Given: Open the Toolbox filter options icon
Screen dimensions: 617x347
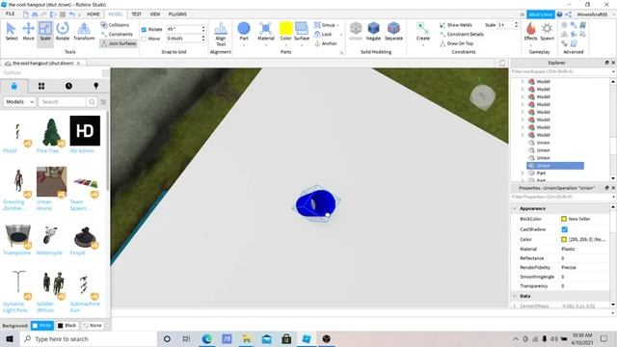Looking at the screenshot, I should [103, 102].
